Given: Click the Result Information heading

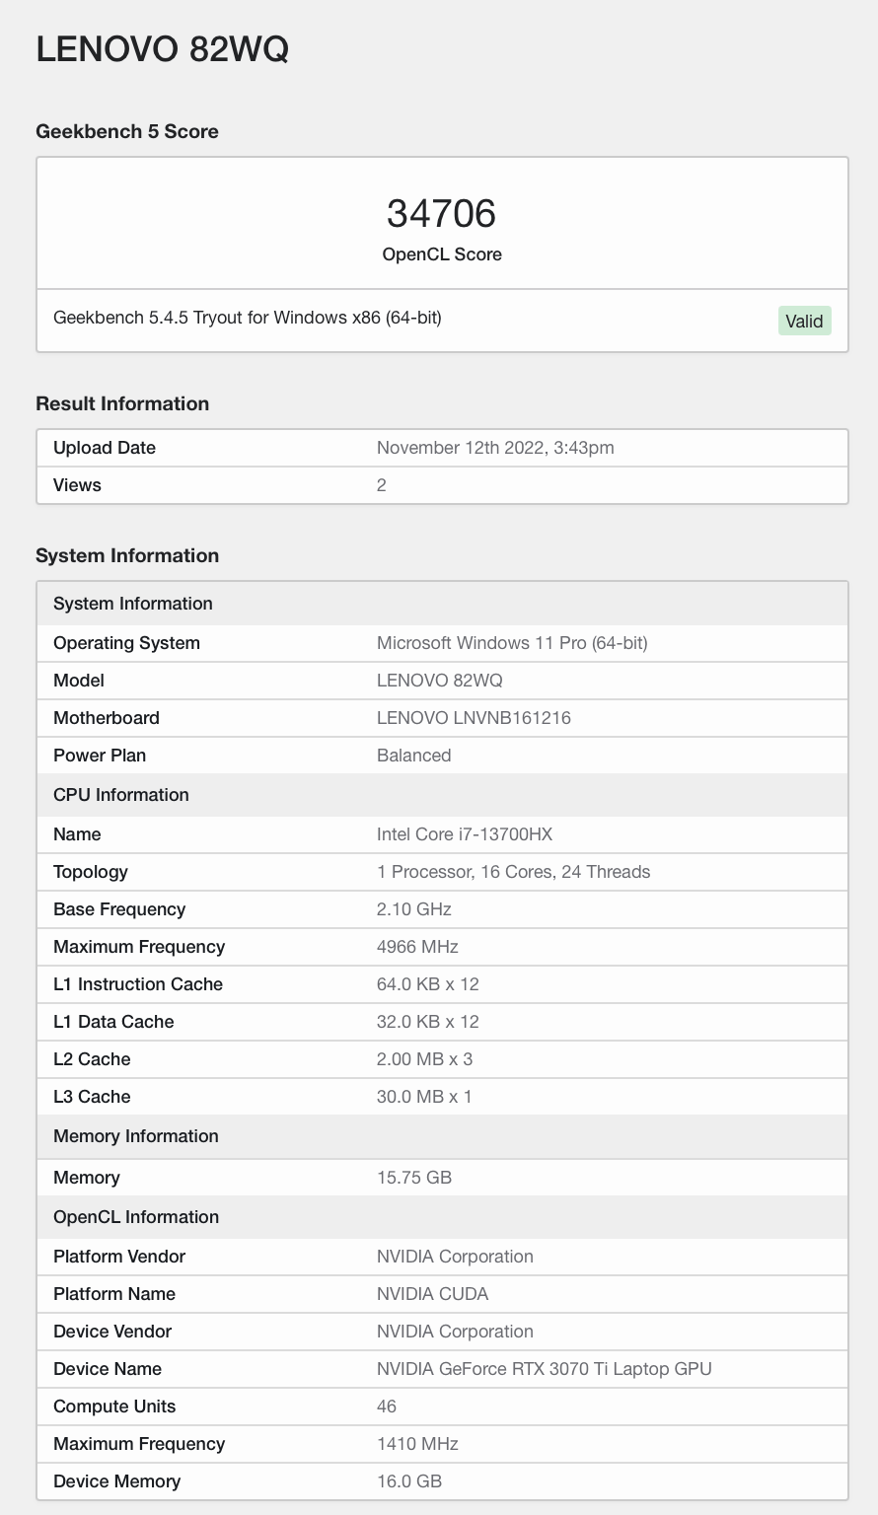Looking at the screenshot, I should 122,403.
